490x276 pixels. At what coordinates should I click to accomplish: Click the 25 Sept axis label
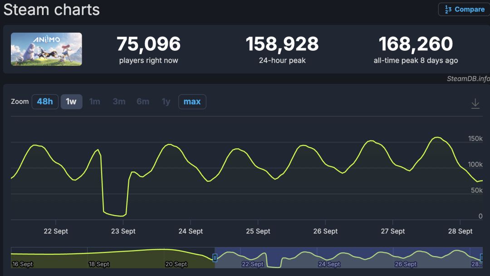click(258, 231)
